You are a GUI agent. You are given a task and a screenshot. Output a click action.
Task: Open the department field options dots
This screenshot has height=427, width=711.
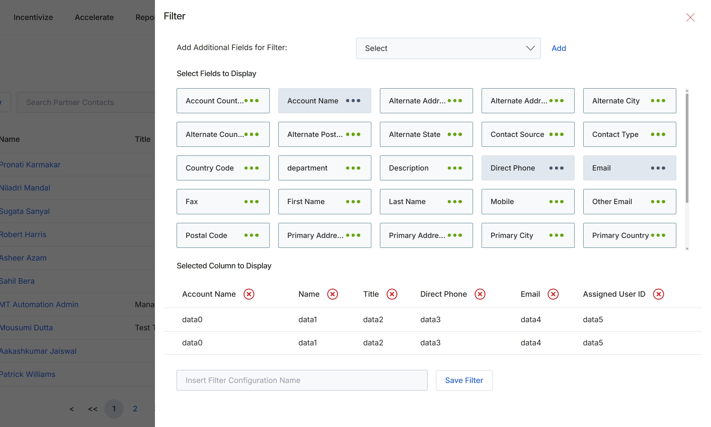pos(353,168)
